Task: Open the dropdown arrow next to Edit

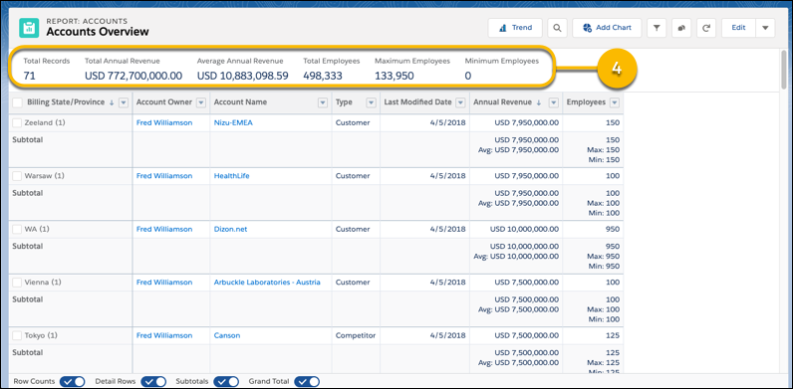Action: click(765, 28)
